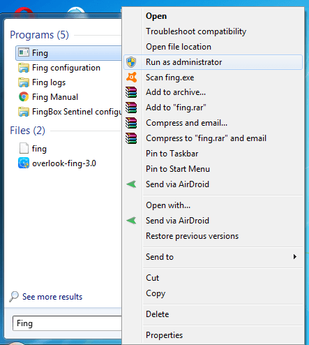Screen dimensions: 309x345
Task: Click the Avast Scan fing.exe icon
Action: [131, 78]
